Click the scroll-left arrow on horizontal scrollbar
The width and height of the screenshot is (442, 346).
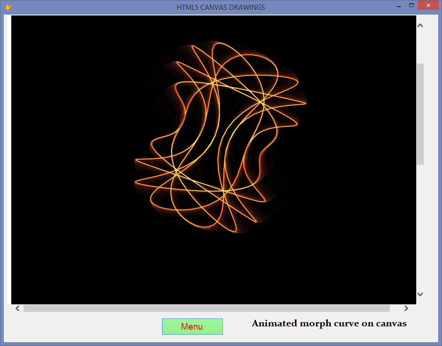tap(17, 308)
